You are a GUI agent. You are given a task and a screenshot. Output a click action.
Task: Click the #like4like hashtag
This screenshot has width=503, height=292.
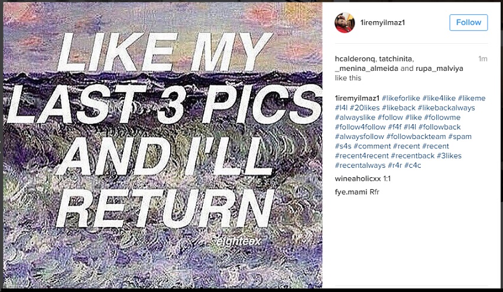[x=439, y=98]
